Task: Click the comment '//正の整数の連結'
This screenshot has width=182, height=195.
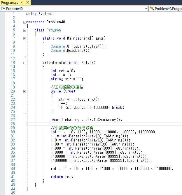Action: tap(67, 87)
